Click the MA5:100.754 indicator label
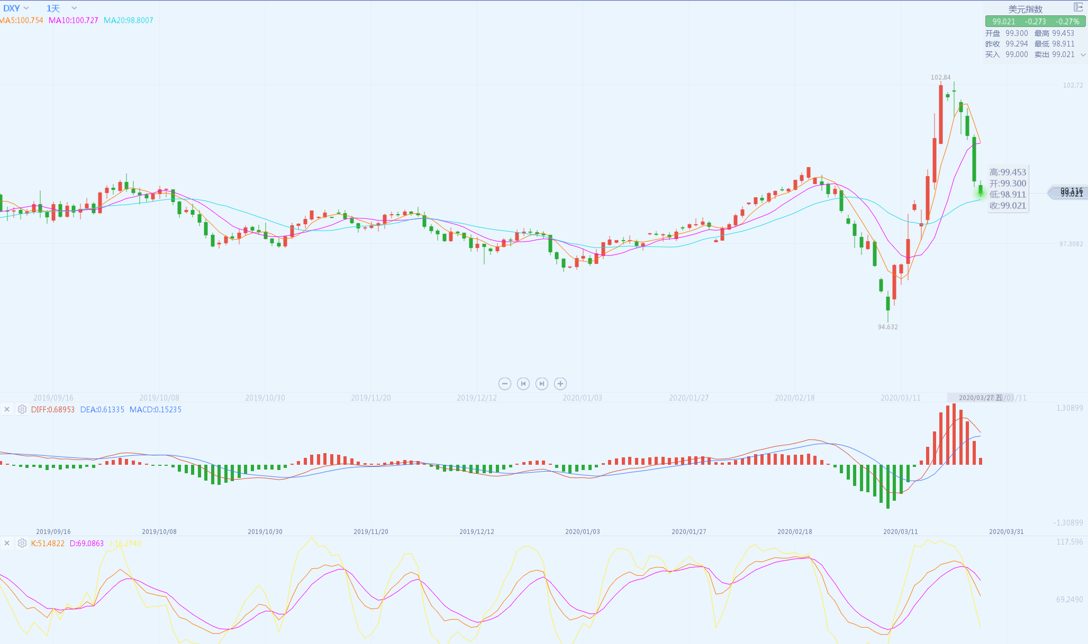The height and width of the screenshot is (644, 1088). (x=21, y=21)
